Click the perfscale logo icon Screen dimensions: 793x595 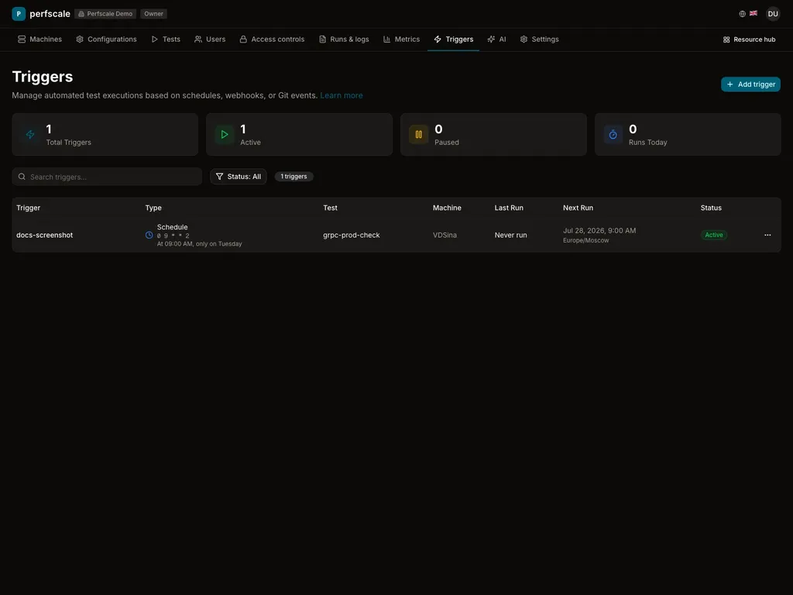(19, 14)
